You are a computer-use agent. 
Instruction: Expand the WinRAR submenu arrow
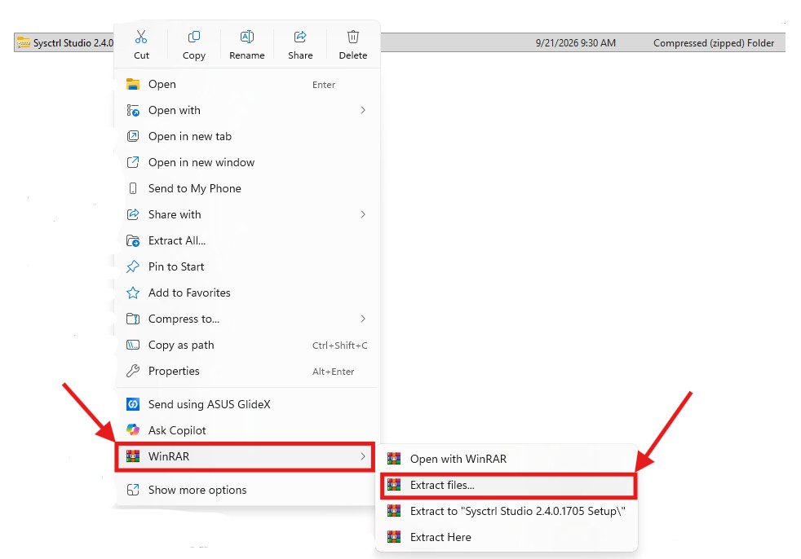(363, 456)
